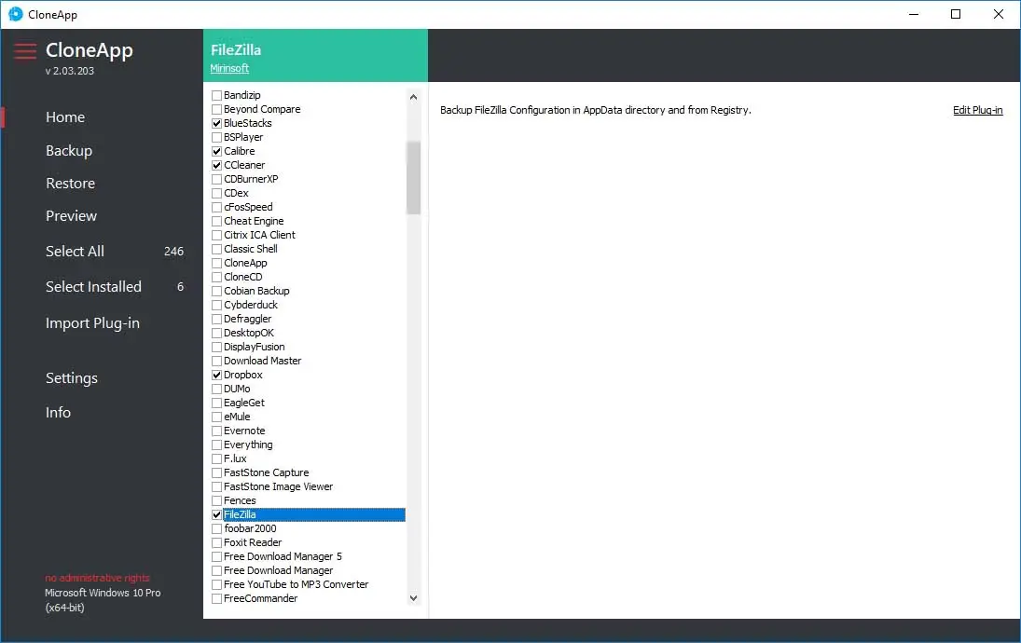Select the CDex list entry
This screenshot has width=1021, height=643.
(x=236, y=193)
